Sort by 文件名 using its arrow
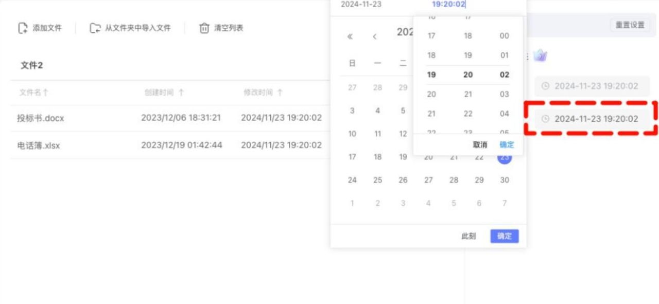 click(x=45, y=93)
